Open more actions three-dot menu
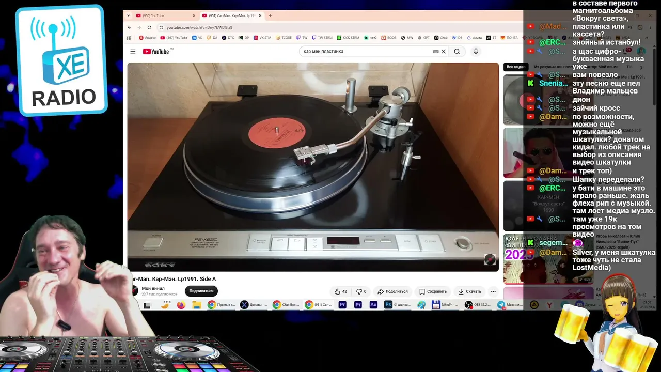This screenshot has width=661, height=372. [493, 291]
